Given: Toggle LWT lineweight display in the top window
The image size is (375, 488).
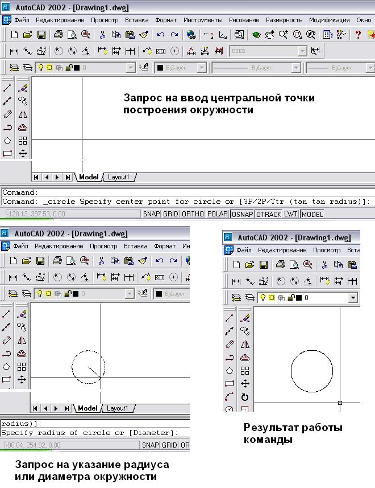Looking at the screenshot, I should click(x=291, y=214).
